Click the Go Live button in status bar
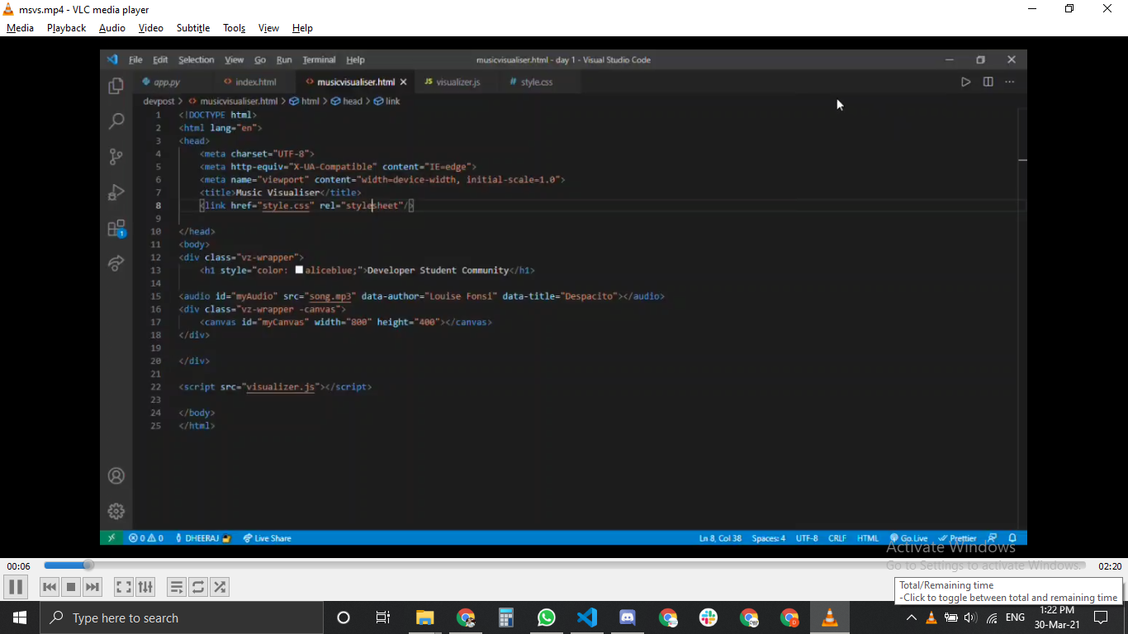The image size is (1128, 634). coord(909,538)
